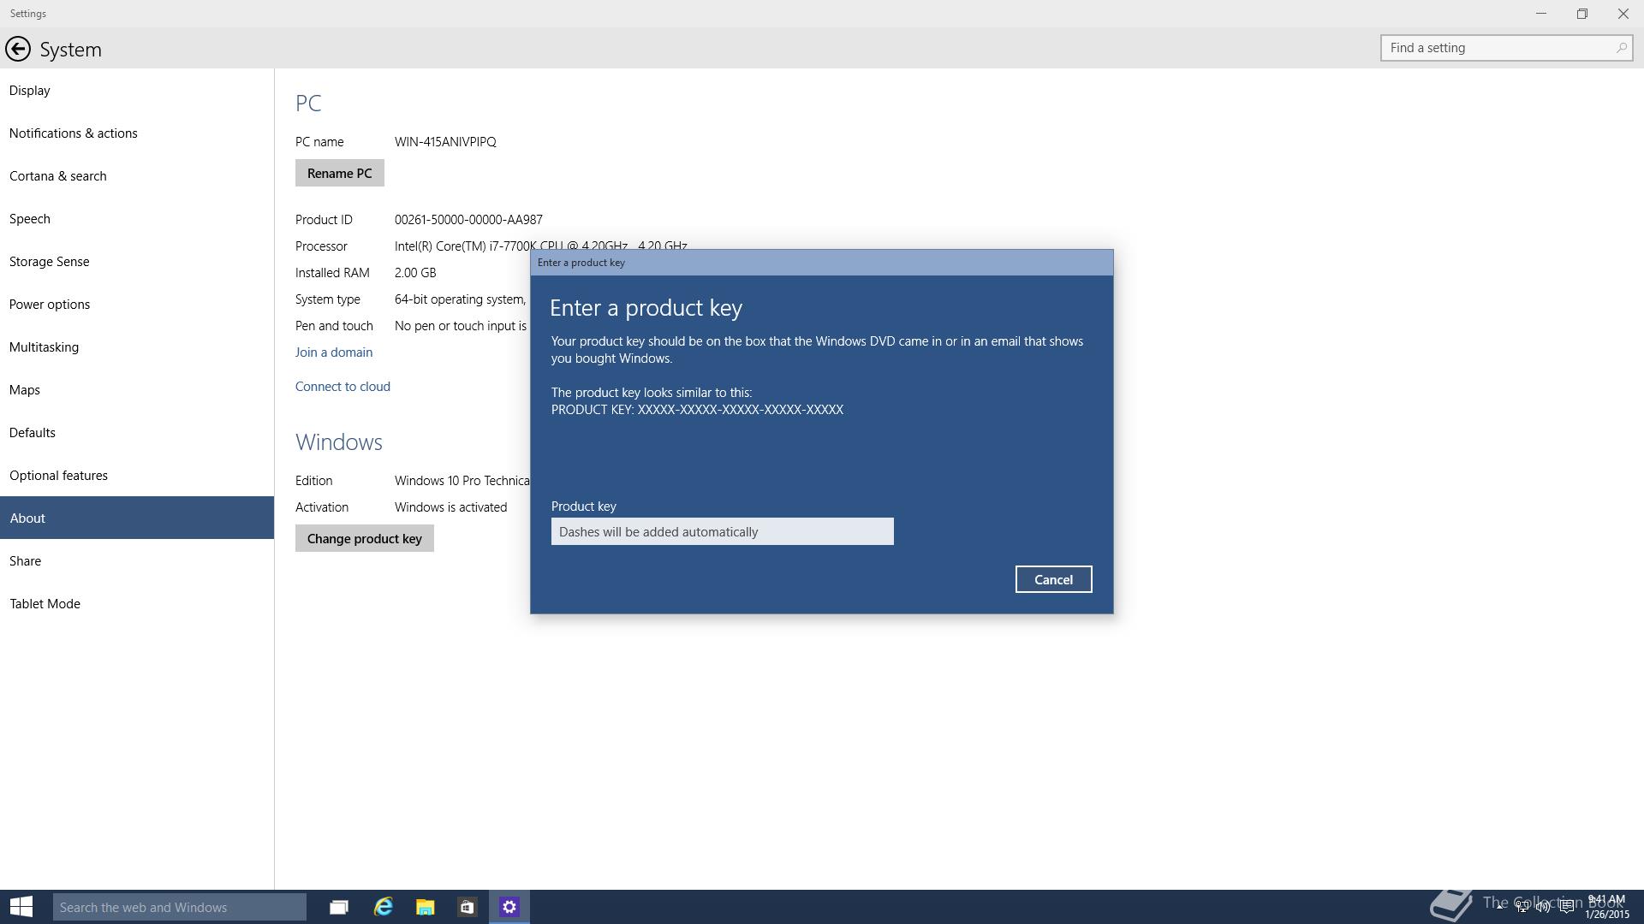Select Optional features in the sidebar

pos(137,475)
